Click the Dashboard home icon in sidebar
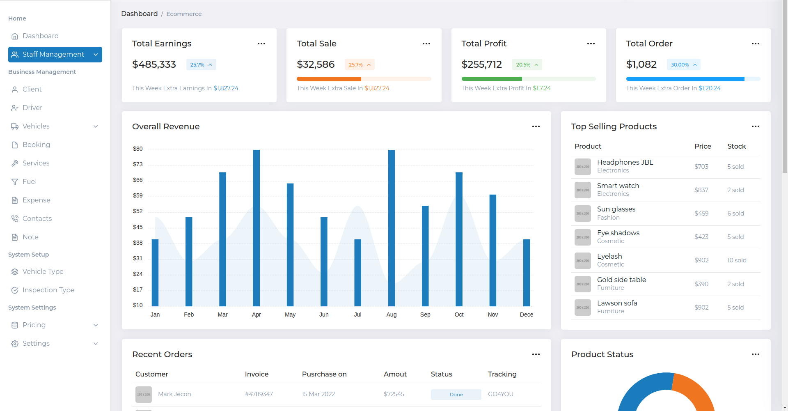The height and width of the screenshot is (411, 788). [15, 36]
